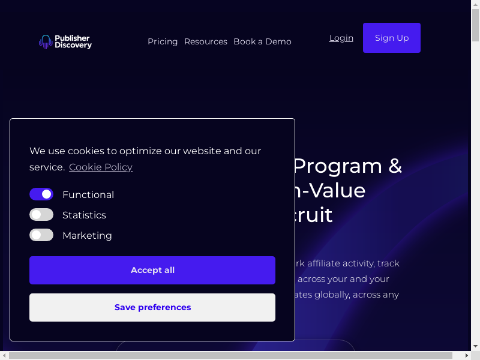This screenshot has height=360, width=480.
Task: Click the vertical scrollbar up arrow
Action: (x=475, y=4)
